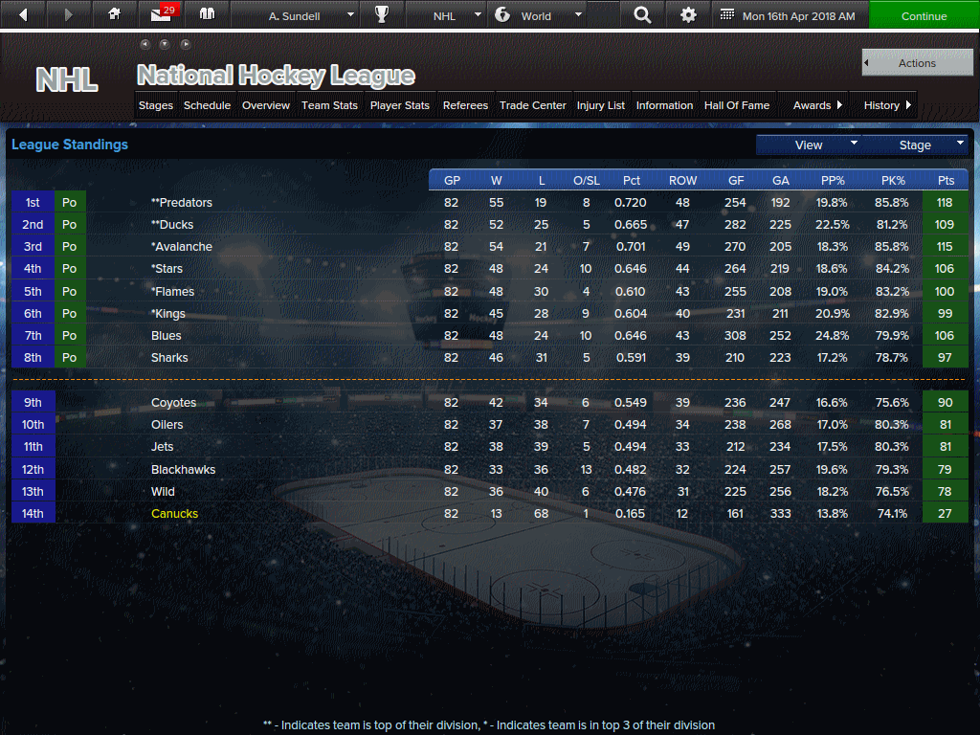Open the Sharks team row
Image resolution: width=980 pixels, height=735 pixels.
pyautogui.click(x=489, y=358)
